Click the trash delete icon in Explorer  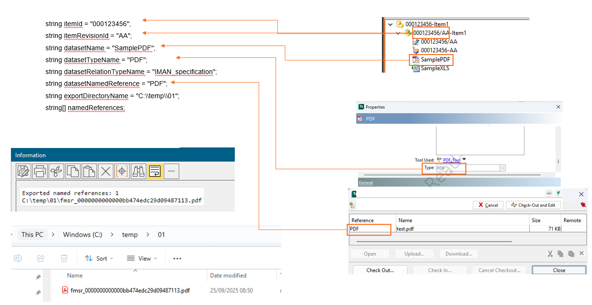tap(64, 259)
